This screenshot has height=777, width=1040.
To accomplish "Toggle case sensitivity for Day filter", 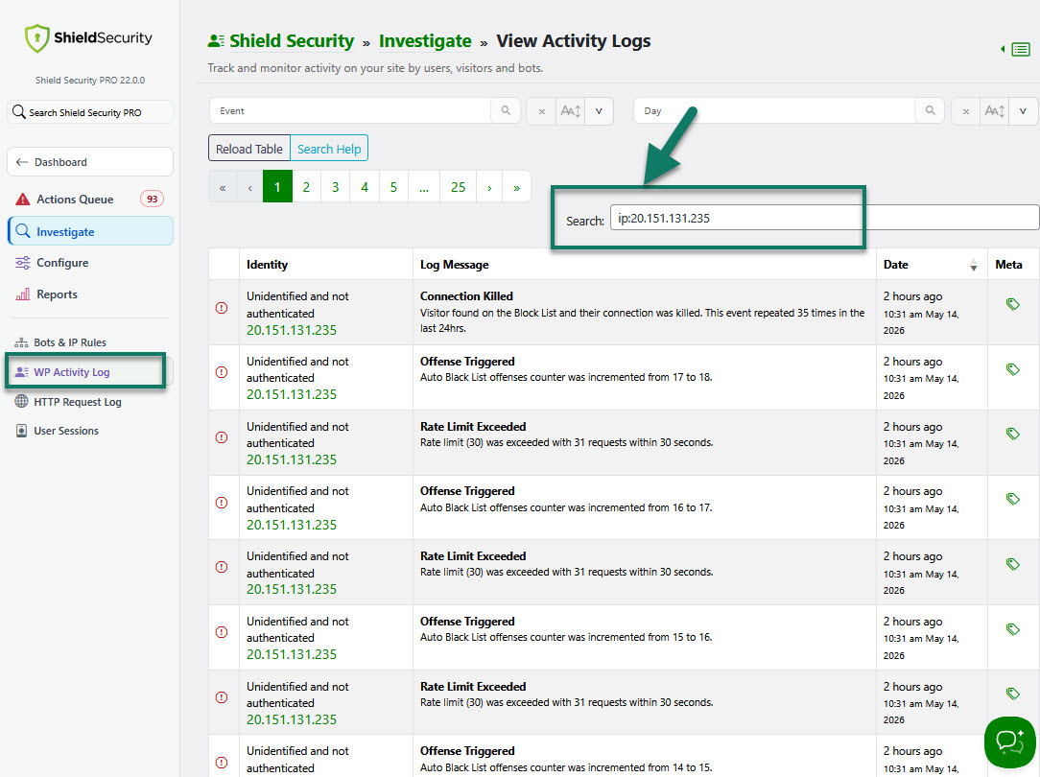I will 995,111.
